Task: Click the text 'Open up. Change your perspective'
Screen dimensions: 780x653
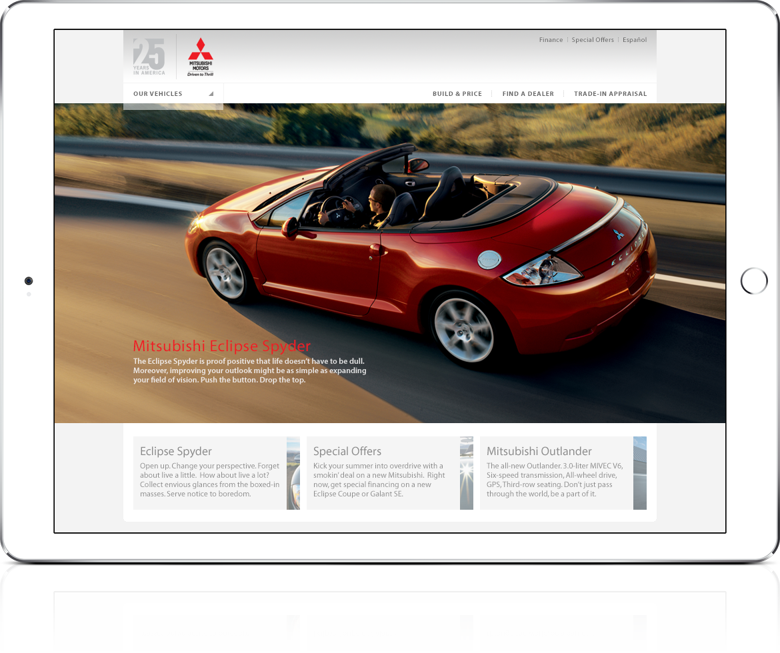Action: coord(197,466)
